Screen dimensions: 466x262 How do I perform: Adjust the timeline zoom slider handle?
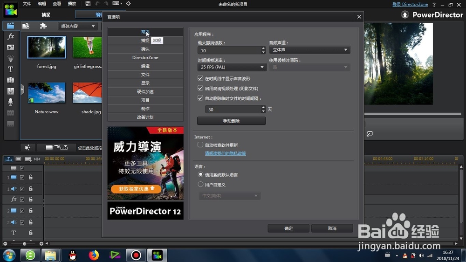(24, 243)
